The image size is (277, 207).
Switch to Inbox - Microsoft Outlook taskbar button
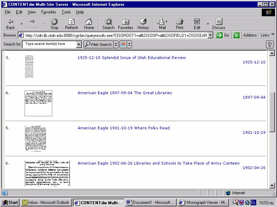[x=46, y=203]
